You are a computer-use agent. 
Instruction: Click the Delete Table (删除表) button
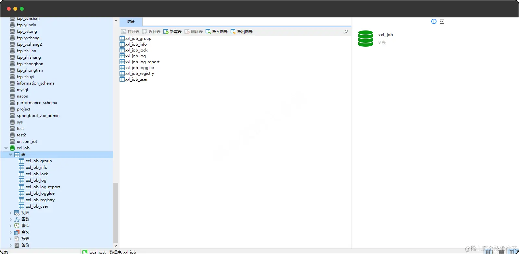click(194, 31)
